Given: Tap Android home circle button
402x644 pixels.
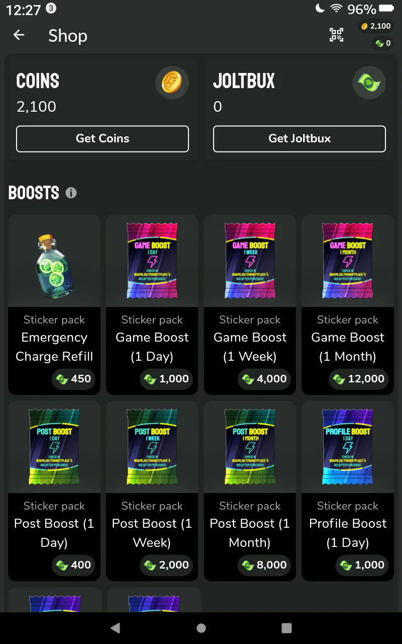Looking at the screenshot, I should [201, 628].
